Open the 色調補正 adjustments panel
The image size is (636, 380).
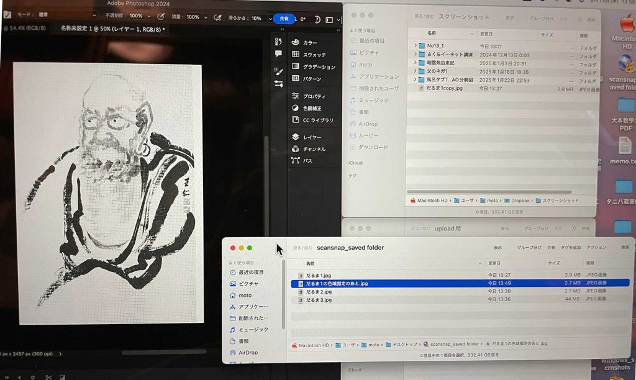313,108
